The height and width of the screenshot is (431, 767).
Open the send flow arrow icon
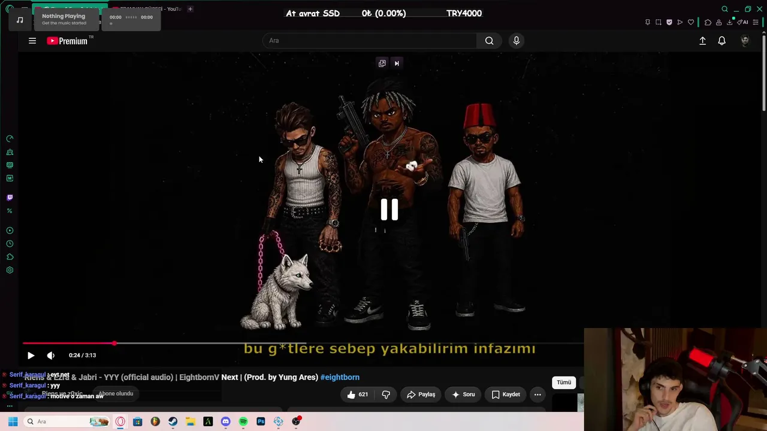coord(680,22)
